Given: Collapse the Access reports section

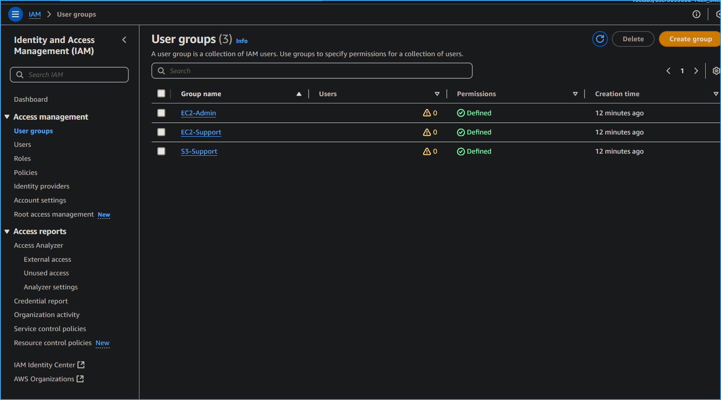Looking at the screenshot, I should point(7,231).
